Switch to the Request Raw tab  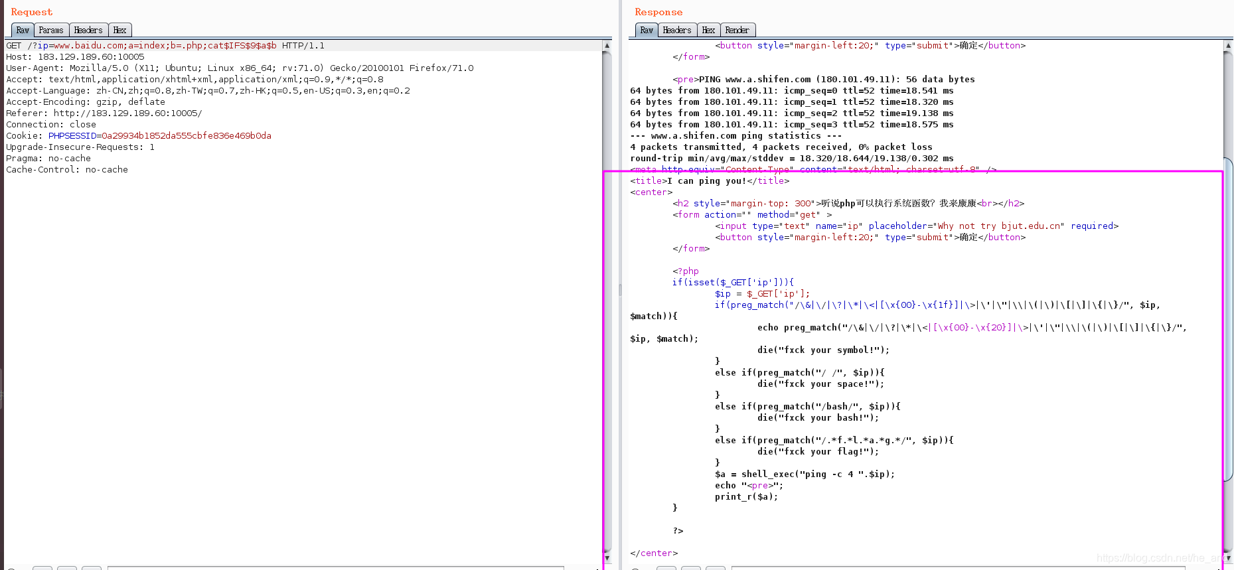click(23, 30)
